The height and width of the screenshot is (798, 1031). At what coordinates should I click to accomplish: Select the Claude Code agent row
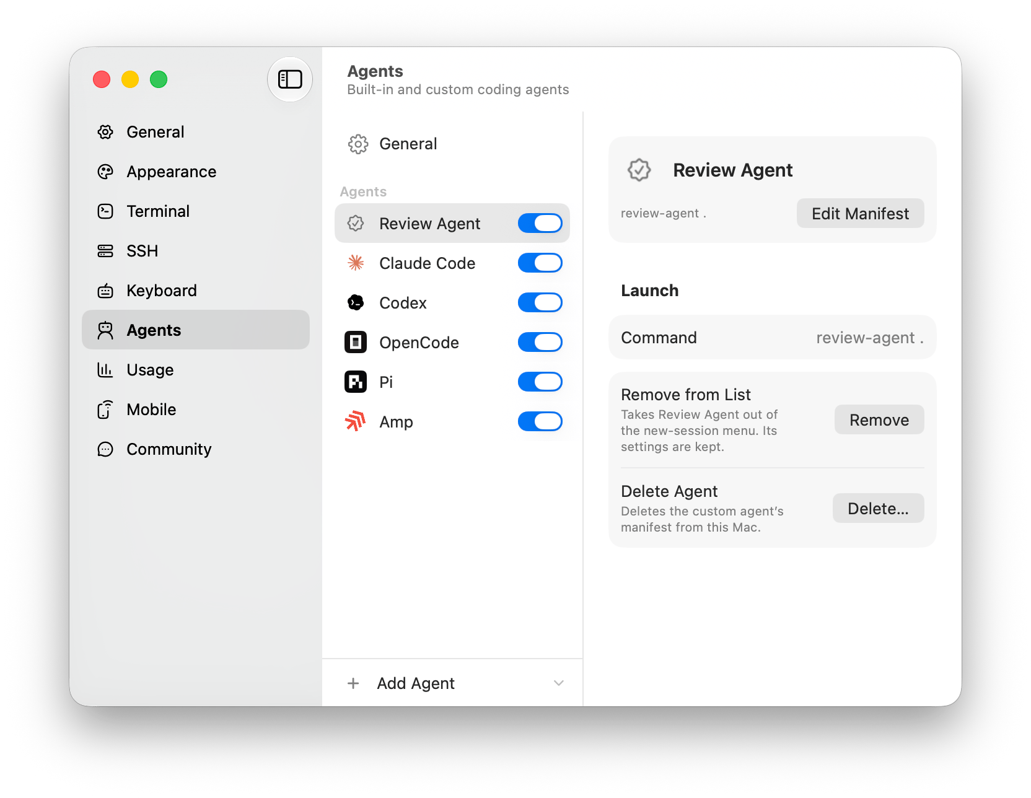452,263
